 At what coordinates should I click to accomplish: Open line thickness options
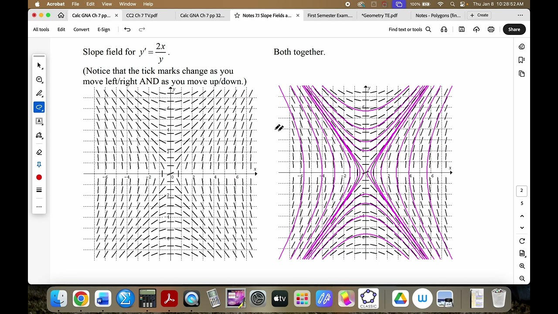(x=39, y=190)
